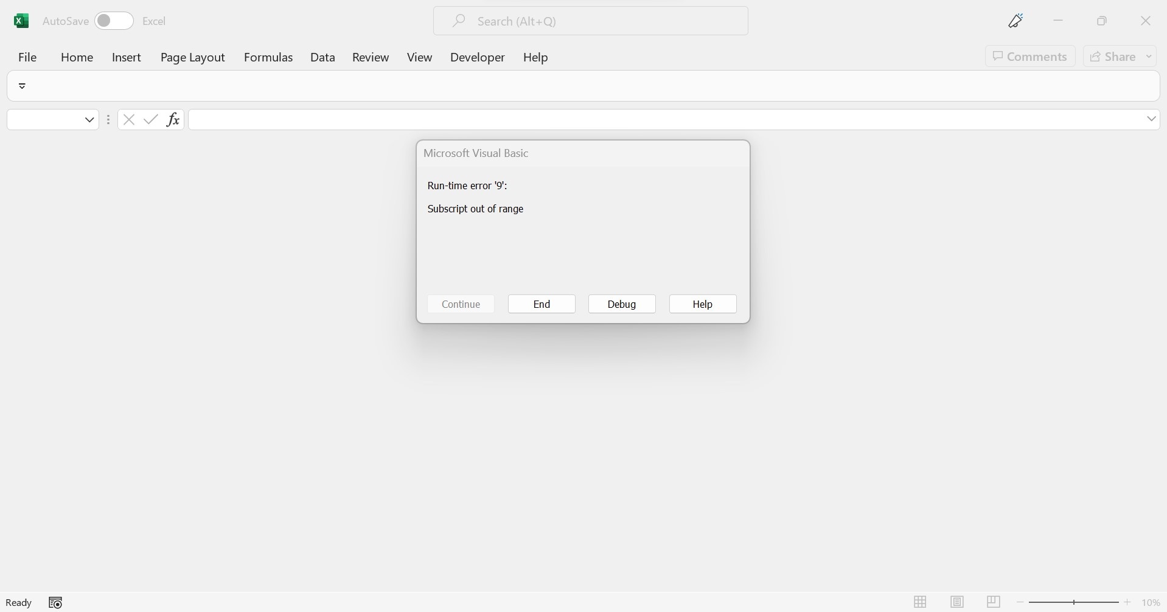Click the zoom slider handle

1074,602
